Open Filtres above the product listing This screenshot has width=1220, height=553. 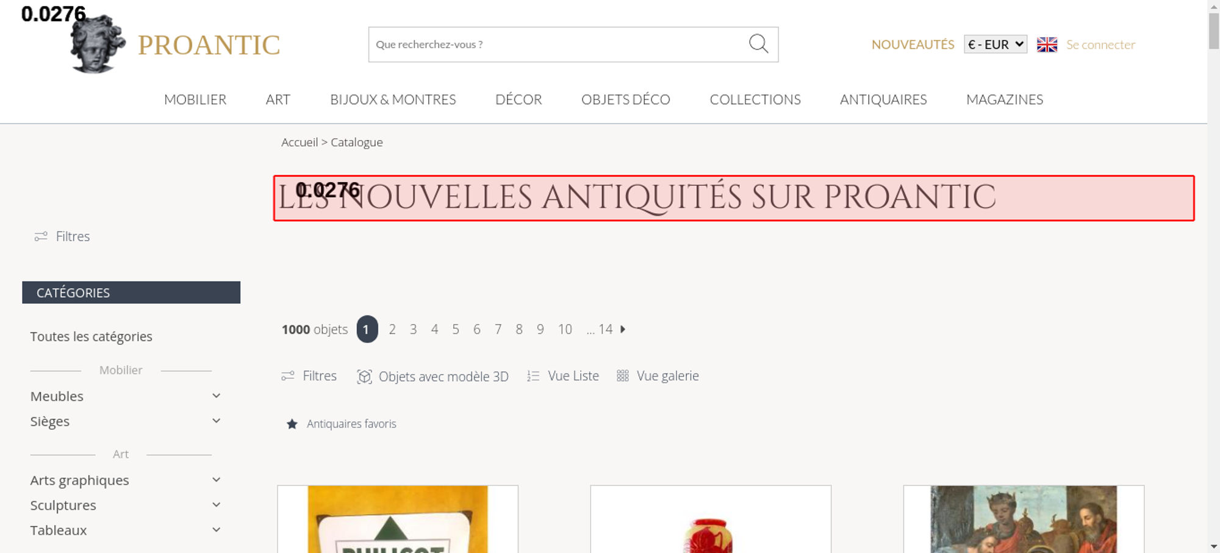click(309, 376)
